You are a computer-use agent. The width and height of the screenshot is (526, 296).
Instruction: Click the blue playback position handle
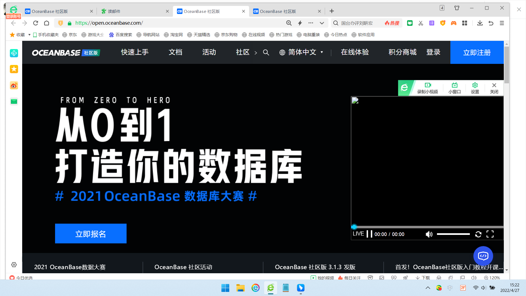[354, 227]
